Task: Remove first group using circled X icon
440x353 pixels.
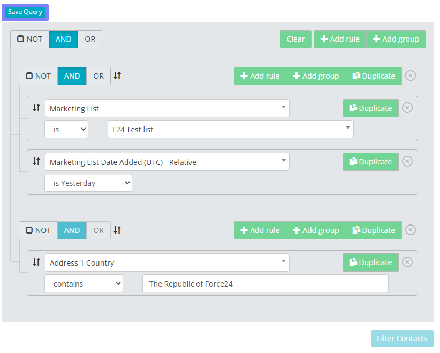Action: pos(410,76)
